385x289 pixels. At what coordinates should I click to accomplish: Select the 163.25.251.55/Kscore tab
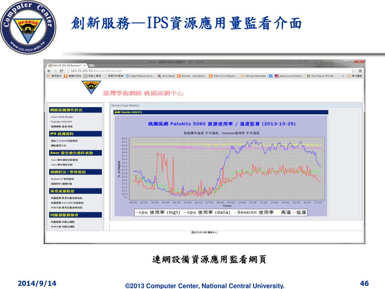coord(67,65)
